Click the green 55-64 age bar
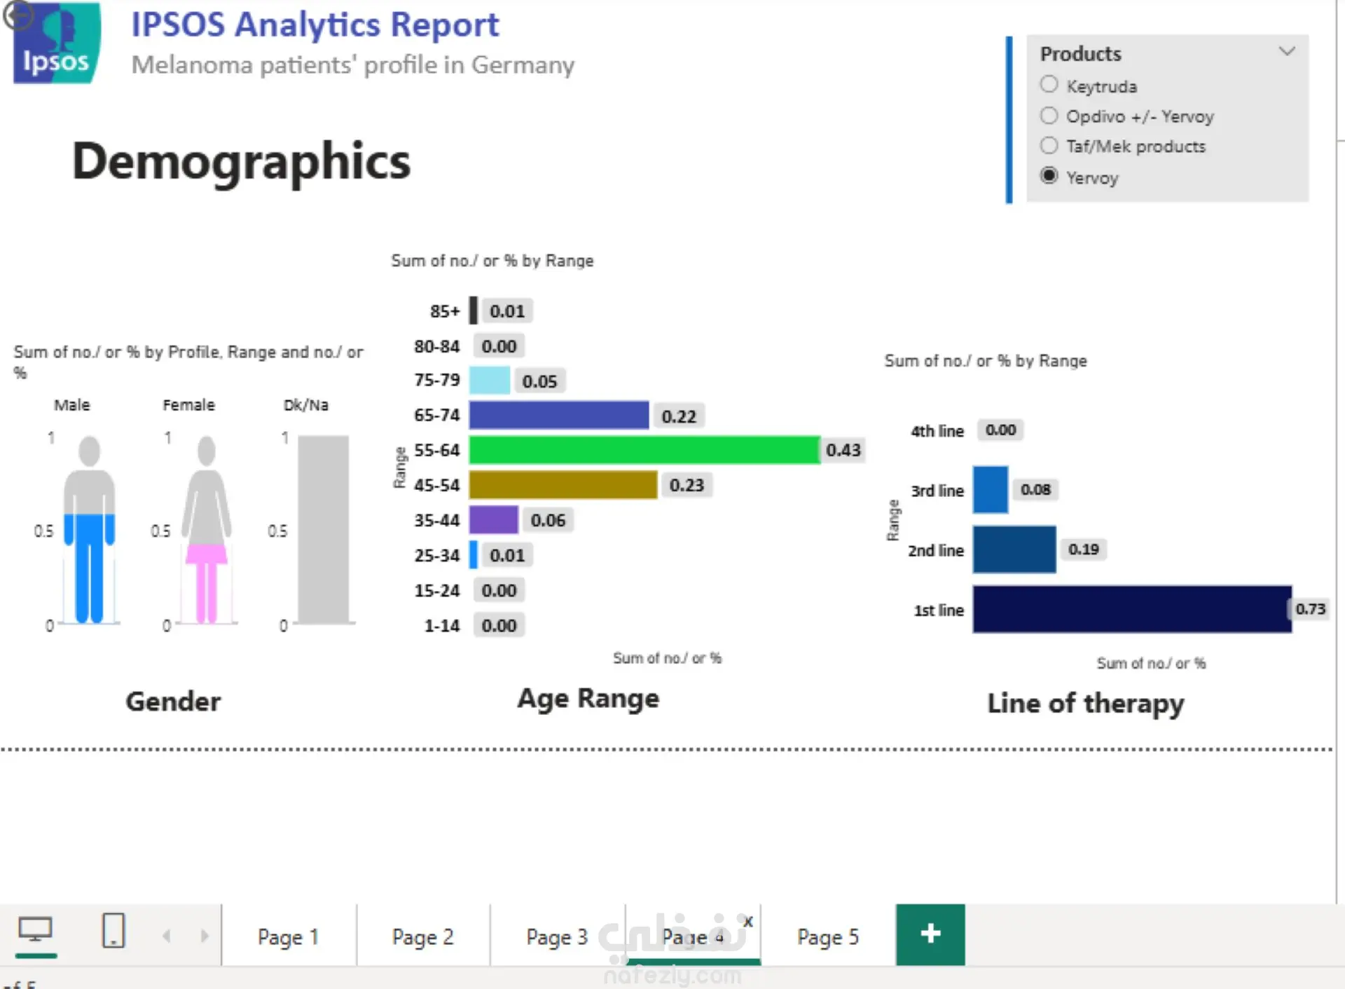The height and width of the screenshot is (989, 1345). [644, 450]
